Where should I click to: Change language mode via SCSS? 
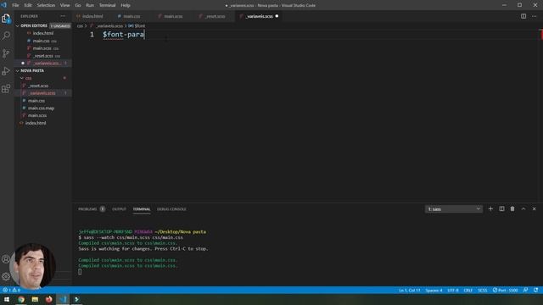(483, 290)
